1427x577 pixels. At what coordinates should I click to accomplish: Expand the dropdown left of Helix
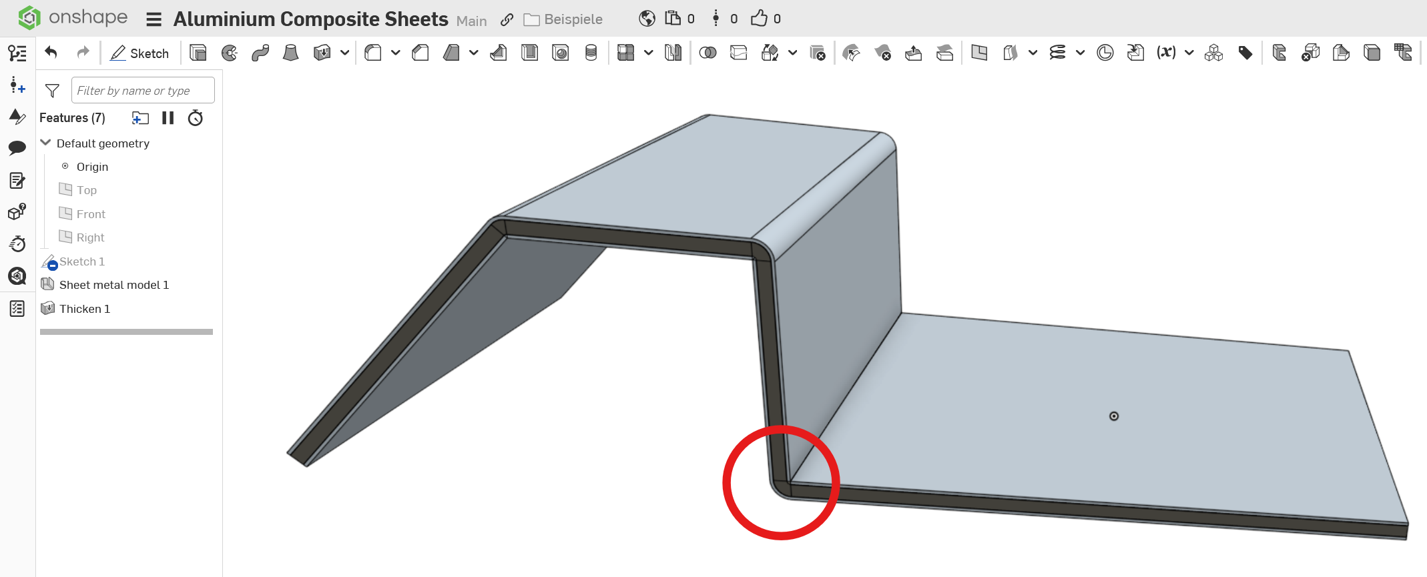tap(1033, 53)
